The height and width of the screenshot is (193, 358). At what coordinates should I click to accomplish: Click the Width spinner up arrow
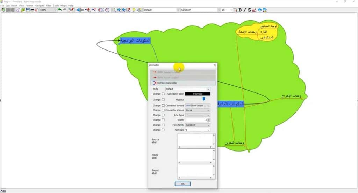208,119
